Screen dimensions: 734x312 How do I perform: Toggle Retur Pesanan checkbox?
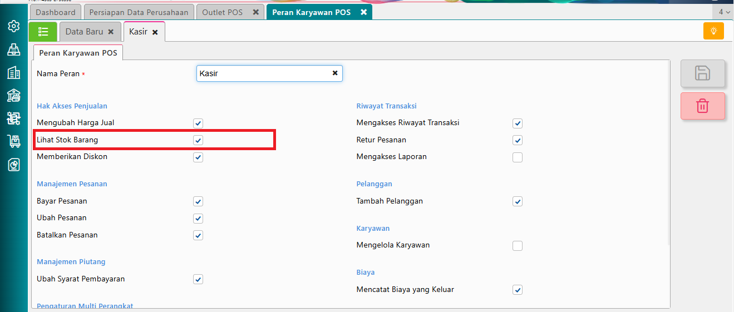pyautogui.click(x=518, y=140)
